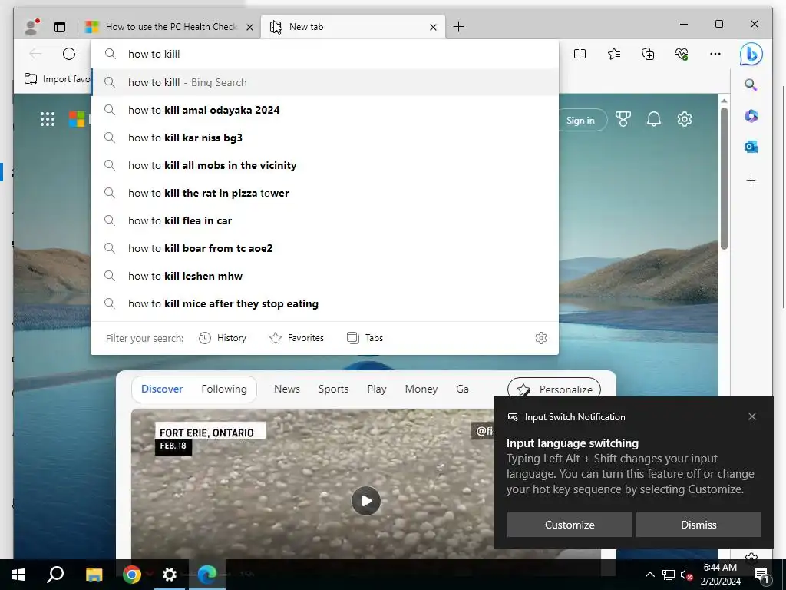Select 'how to killl - Bing Search' suggestion

(x=325, y=82)
